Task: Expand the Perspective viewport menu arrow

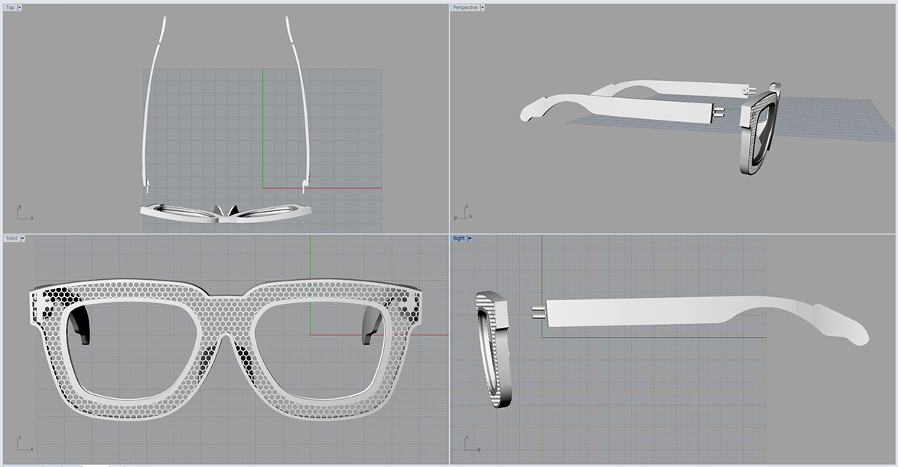Action: 483,7
